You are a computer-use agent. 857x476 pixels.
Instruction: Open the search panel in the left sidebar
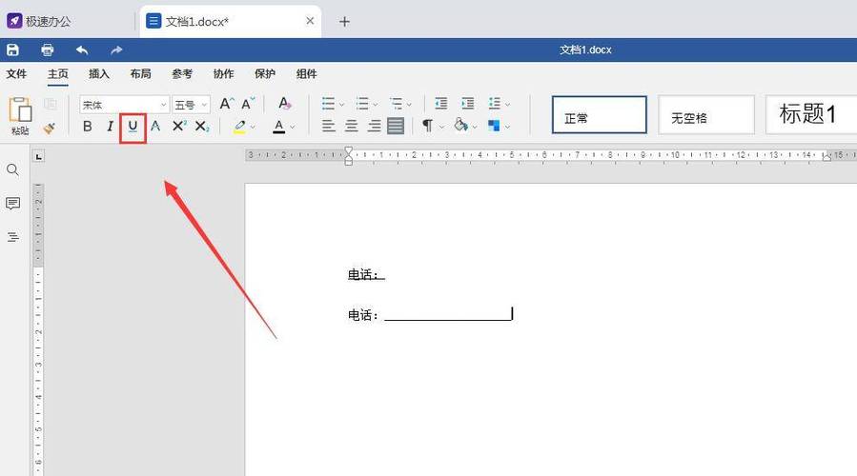[x=13, y=170]
